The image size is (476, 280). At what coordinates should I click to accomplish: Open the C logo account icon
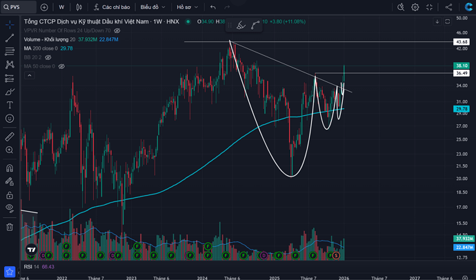pyautogui.click(x=468, y=7)
